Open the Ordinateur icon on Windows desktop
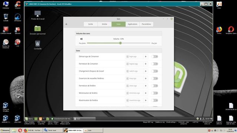The height and width of the screenshot is (133, 237). pyautogui.click(x=6, y=5)
